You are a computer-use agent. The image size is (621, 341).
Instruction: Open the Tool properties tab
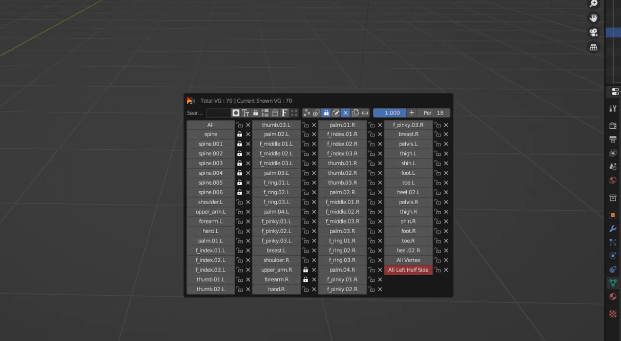[x=613, y=109]
